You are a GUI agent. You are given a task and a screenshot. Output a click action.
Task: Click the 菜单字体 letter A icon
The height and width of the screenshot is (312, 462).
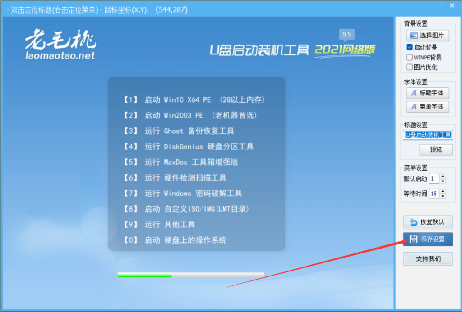[x=414, y=107]
